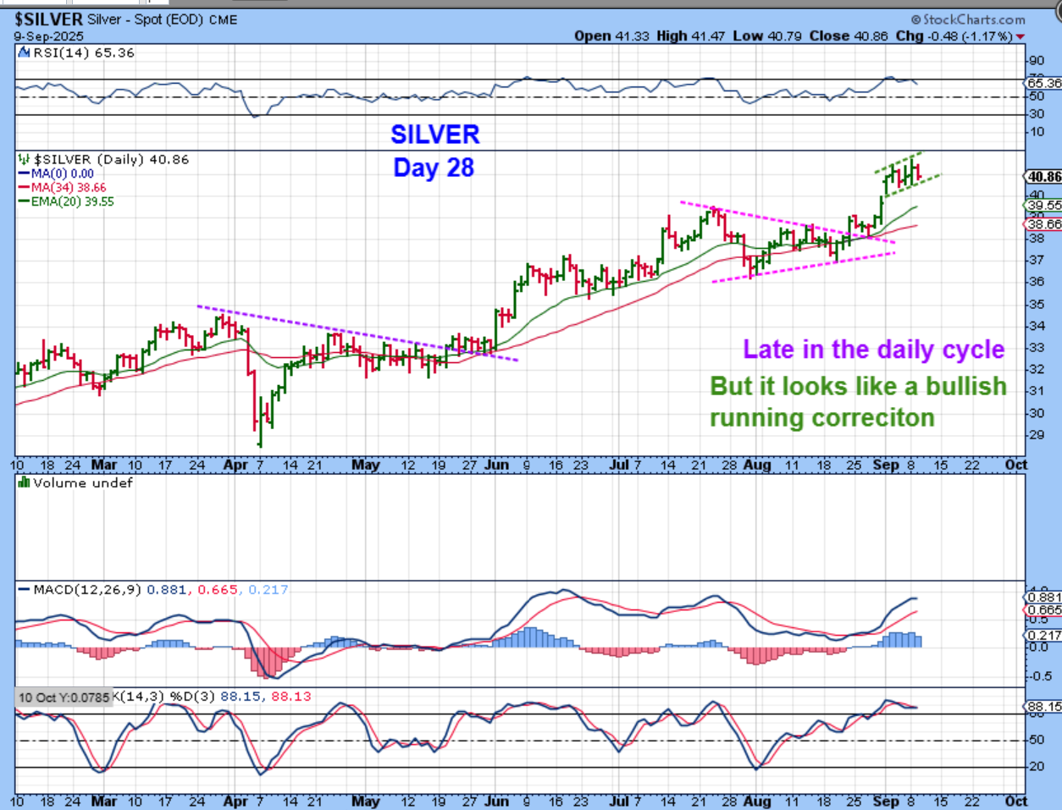This screenshot has width=1062, height=810.
Task: Click the 40.86 last-price flag on price axis
Action: (x=1043, y=177)
